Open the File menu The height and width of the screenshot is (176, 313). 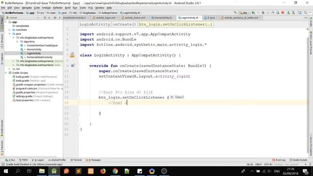pyautogui.click(x=3, y=8)
